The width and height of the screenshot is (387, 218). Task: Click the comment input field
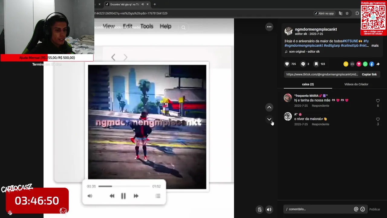(319, 209)
